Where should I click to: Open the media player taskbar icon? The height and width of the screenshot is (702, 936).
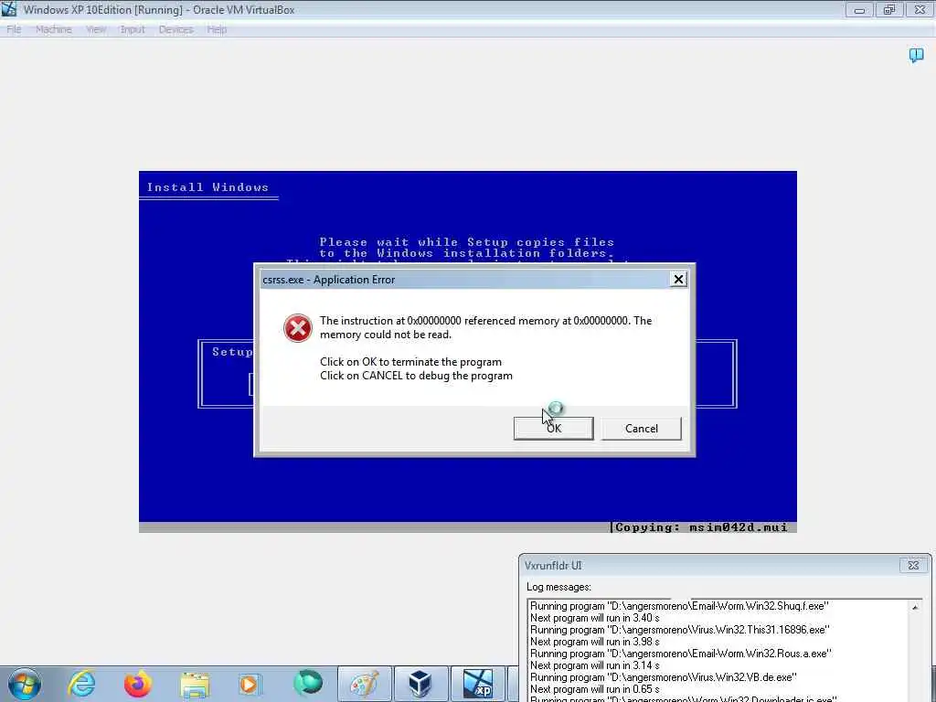pos(250,684)
